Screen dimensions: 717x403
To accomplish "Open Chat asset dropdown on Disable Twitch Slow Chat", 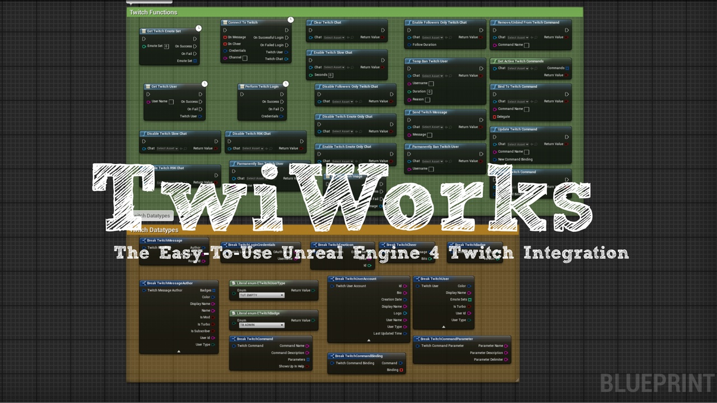I will [167, 148].
